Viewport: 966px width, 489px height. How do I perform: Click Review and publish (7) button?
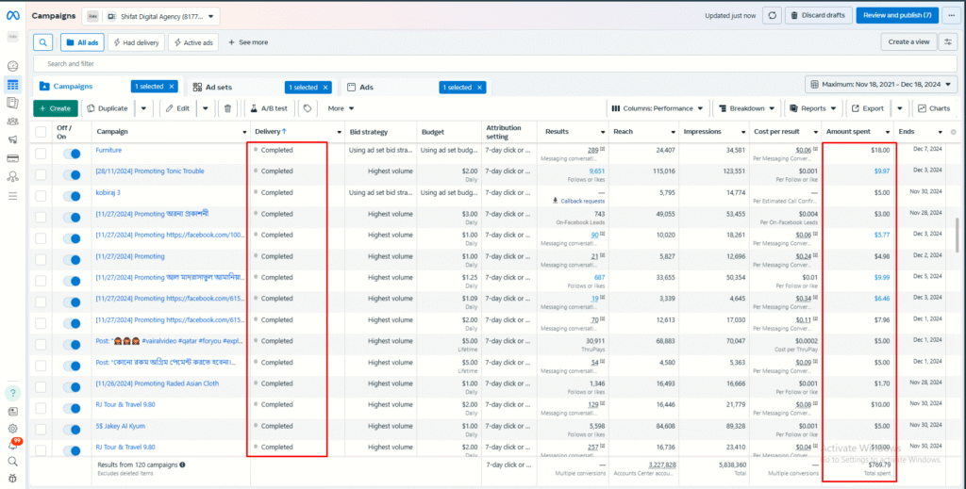tap(896, 16)
